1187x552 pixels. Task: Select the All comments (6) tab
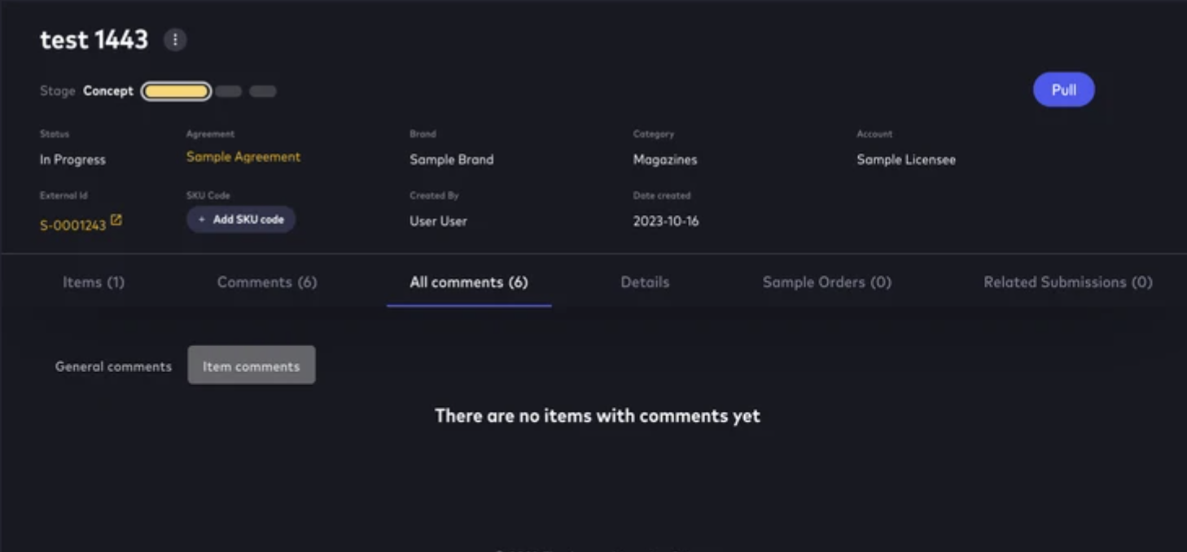(x=468, y=282)
